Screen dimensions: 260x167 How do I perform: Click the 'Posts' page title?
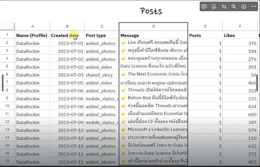pos(151,11)
